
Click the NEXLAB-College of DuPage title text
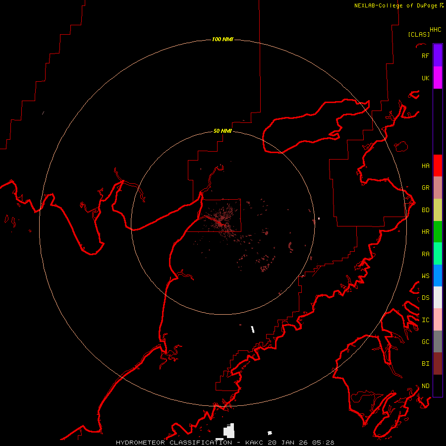coord(395,5)
